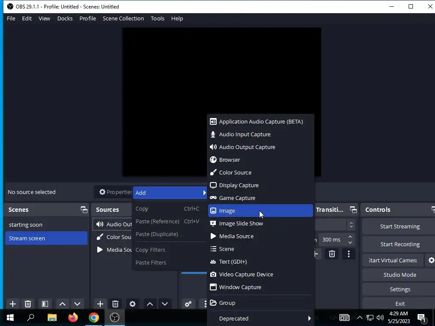Screen dimensions: 435x326
Task: Add a new scene with plus icon
Action: coord(13,304)
